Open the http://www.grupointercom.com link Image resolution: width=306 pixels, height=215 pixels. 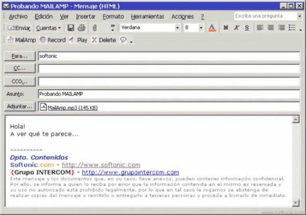pos(130,172)
